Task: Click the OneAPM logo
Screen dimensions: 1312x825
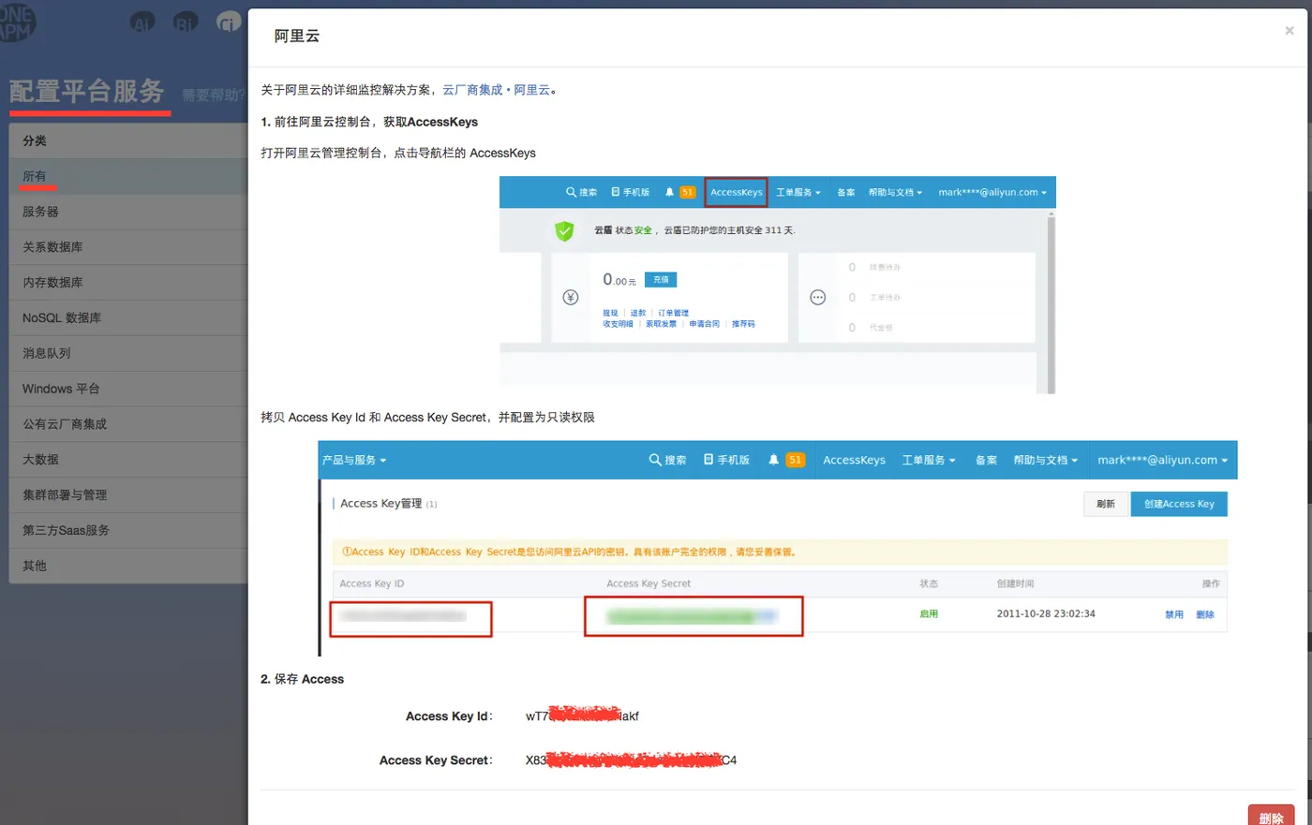Action: pos(17,22)
